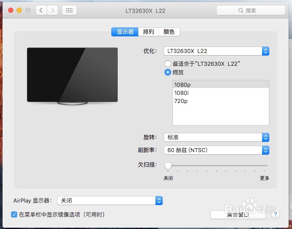Click the display monitor preview image
The image size is (292, 229).
point(72,76)
